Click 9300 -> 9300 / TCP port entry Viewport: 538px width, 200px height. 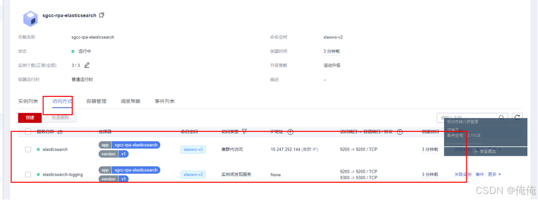click(358, 178)
